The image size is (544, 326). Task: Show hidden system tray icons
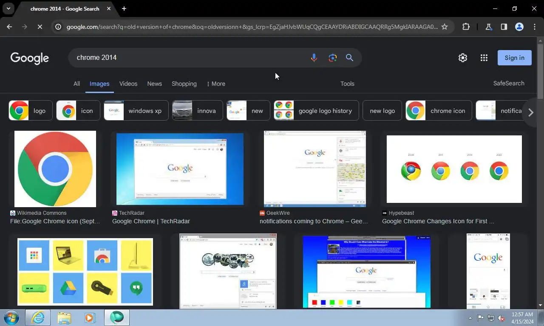pyautogui.click(x=470, y=318)
